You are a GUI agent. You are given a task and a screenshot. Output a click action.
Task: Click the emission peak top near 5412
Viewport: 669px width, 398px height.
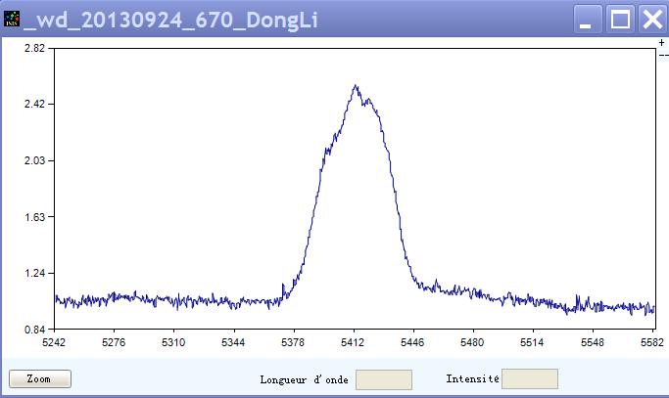356,86
